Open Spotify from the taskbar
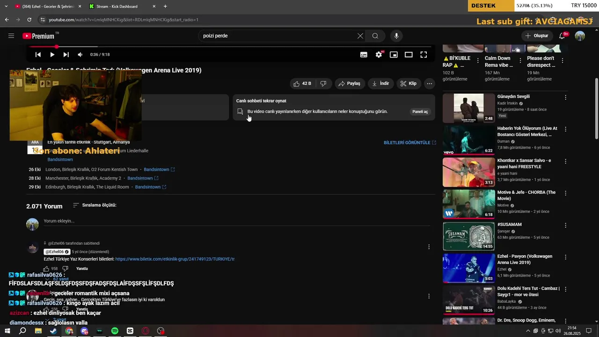This screenshot has width=599, height=337. tap(115, 331)
